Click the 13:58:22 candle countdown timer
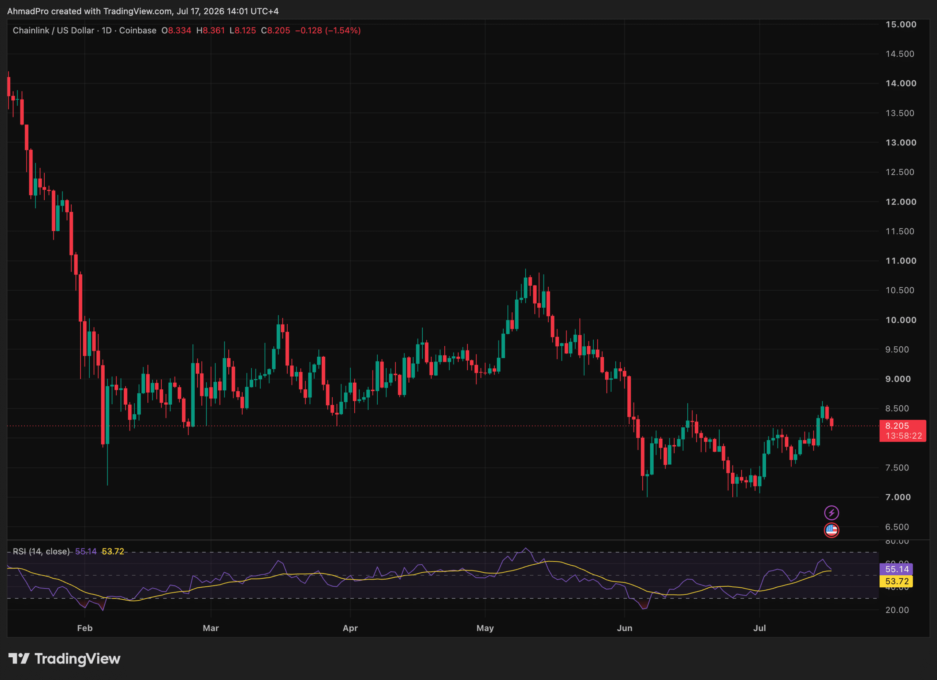The height and width of the screenshot is (680, 937). click(x=904, y=436)
